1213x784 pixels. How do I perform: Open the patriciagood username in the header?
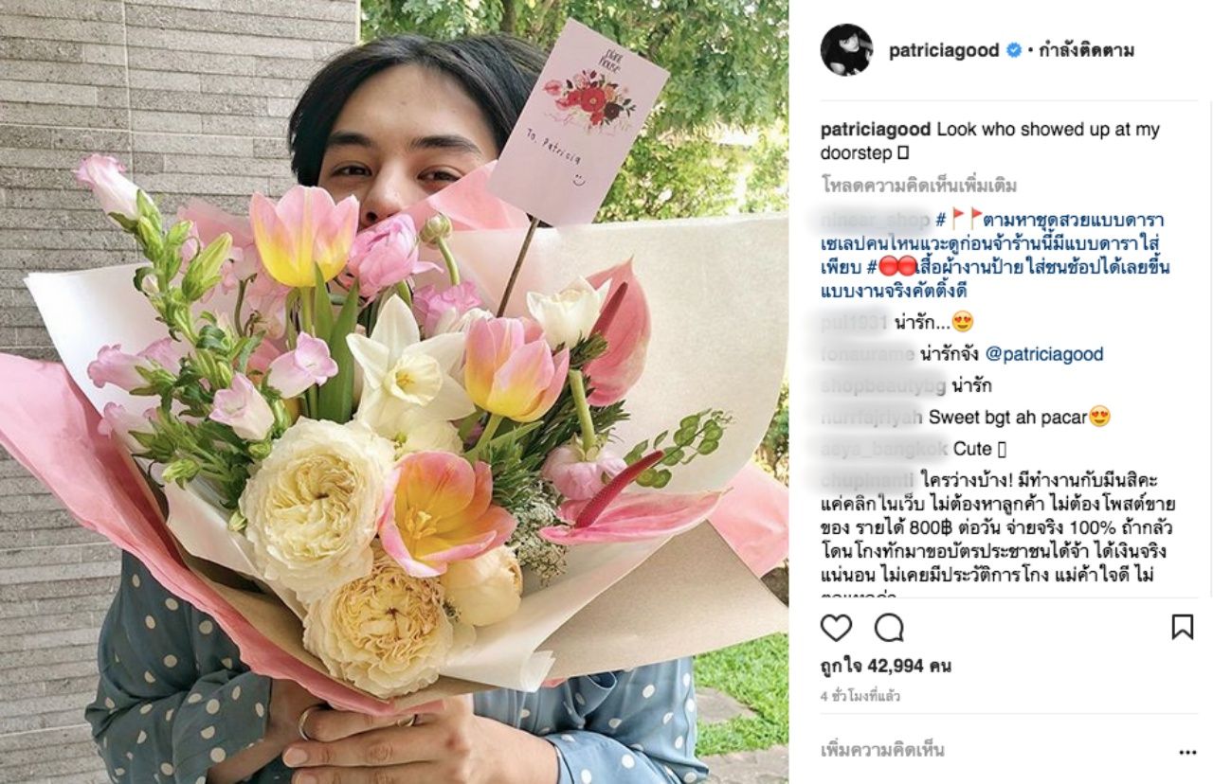pyautogui.click(x=944, y=50)
